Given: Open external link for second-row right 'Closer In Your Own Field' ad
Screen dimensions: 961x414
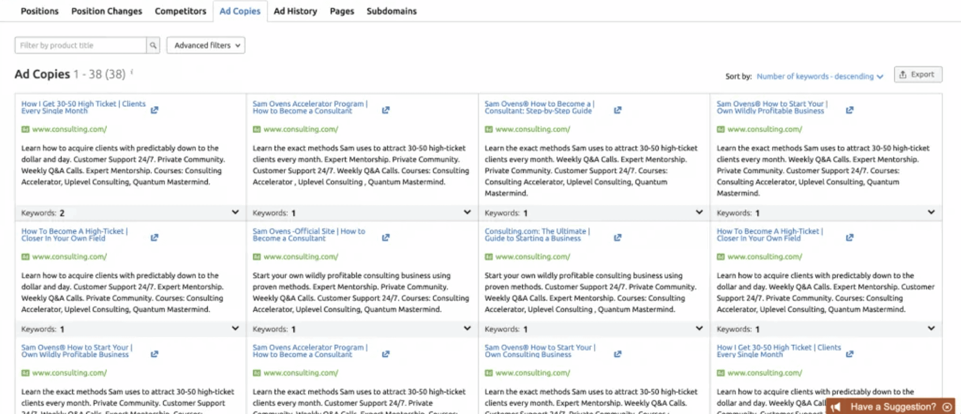Looking at the screenshot, I should tap(849, 237).
